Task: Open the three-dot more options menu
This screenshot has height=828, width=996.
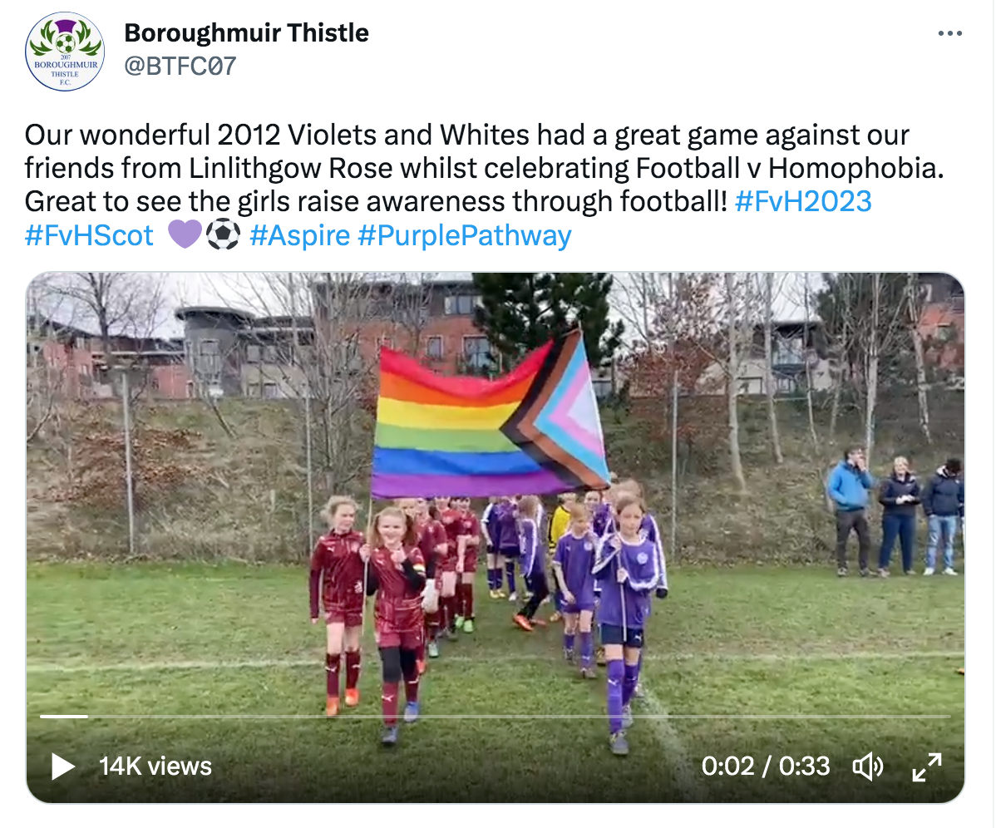Action: tap(949, 33)
